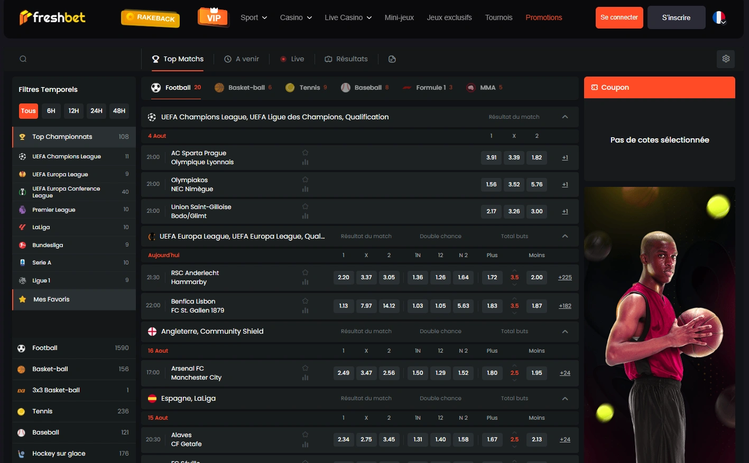
Task: Star the RSC Anderlecht vs Hammarby match
Action: point(306,272)
